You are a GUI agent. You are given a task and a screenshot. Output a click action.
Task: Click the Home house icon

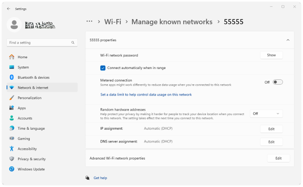(x=12, y=57)
